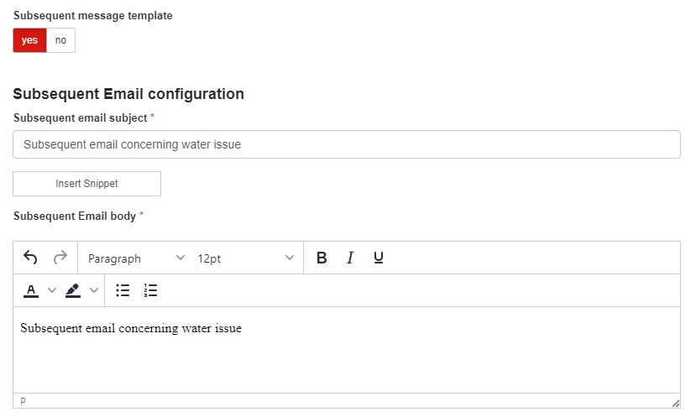Viewport: 691px width, 417px height.
Task: Click the Redo arrow icon
Action: click(60, 258)
